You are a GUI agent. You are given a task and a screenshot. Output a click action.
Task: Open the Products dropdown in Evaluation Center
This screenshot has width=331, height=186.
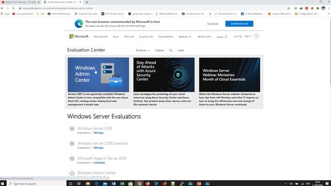143,51
